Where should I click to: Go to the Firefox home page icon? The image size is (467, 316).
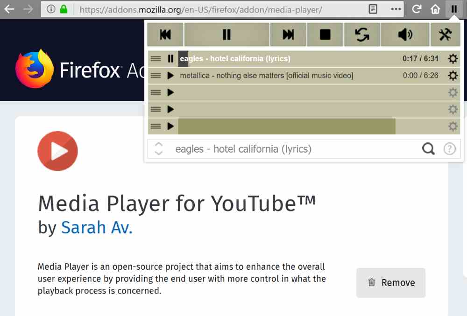[435, 9]
